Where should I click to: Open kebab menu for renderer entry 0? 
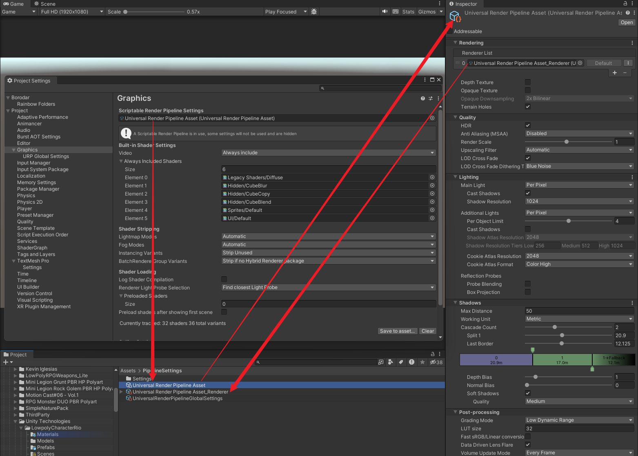pyautogui.click(x=628, y=63)
